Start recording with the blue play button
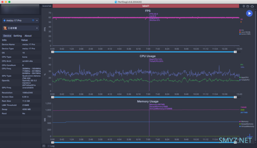 [x=249, y=13]
